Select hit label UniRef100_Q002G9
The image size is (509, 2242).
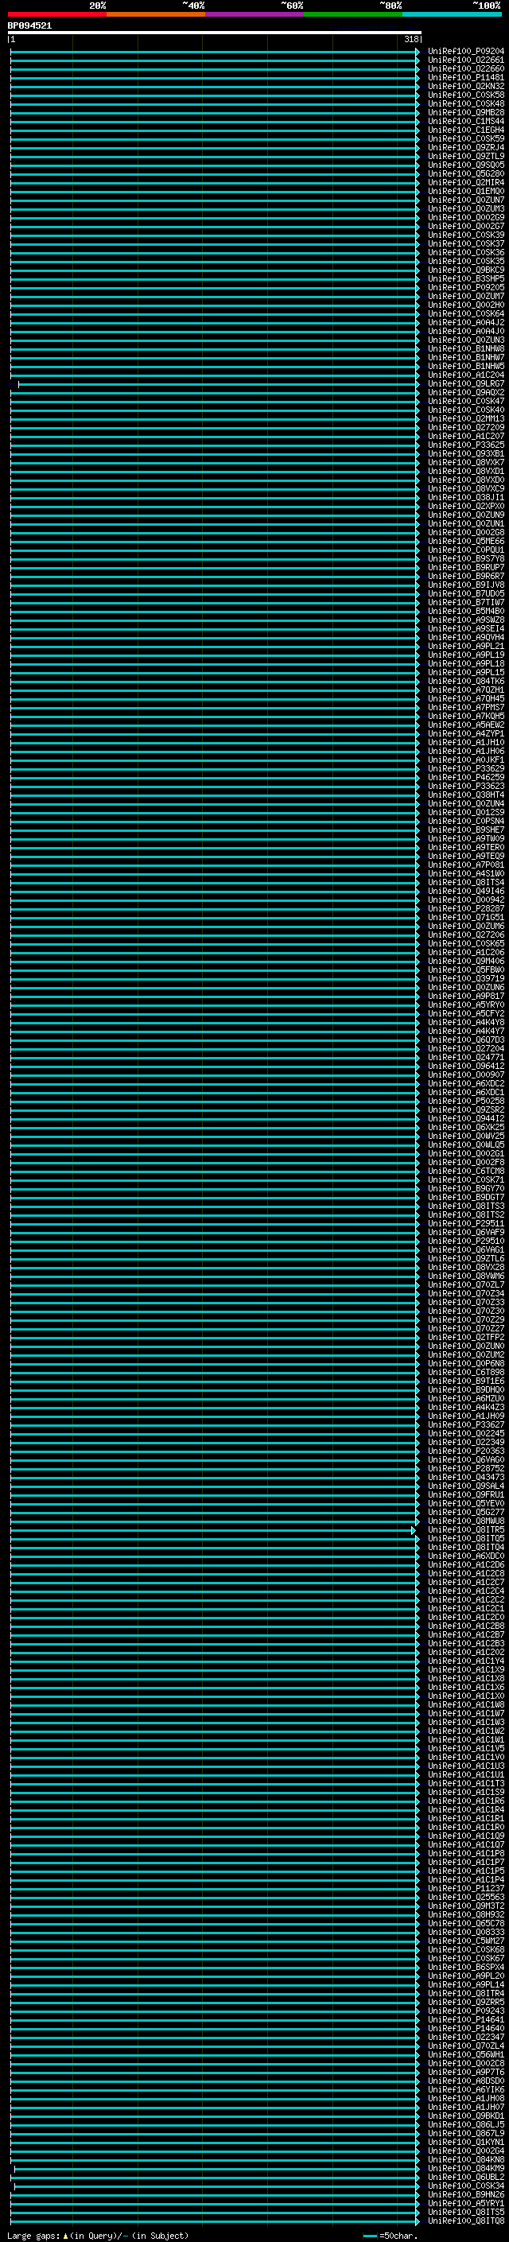click(x=465, y=218)
